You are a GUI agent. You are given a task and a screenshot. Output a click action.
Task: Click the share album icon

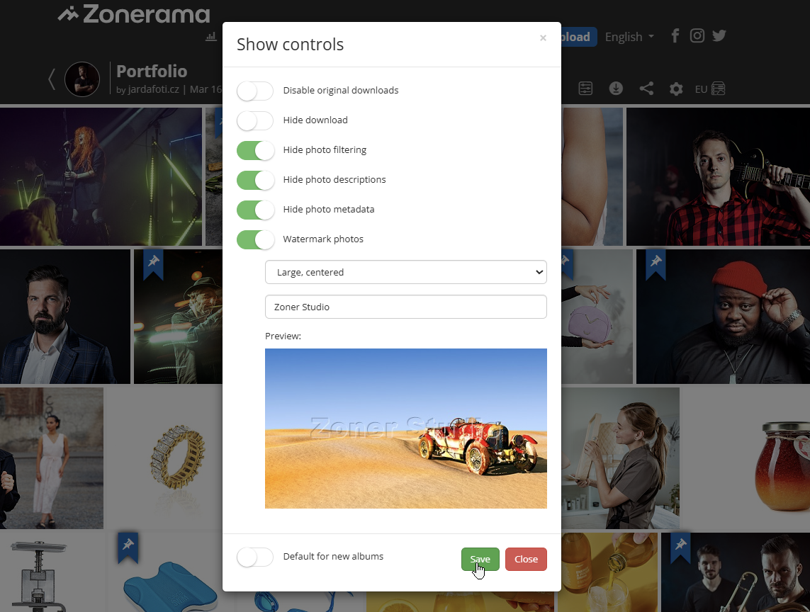[x=646, y=89]
